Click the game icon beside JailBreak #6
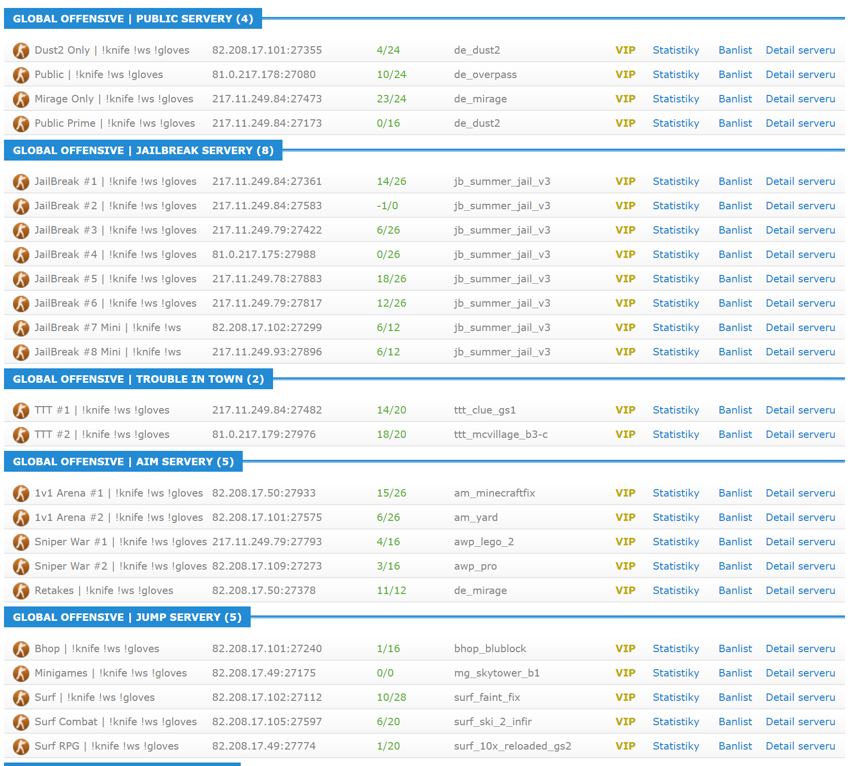This screenshot has height=766, width=850. coord(21,304)
